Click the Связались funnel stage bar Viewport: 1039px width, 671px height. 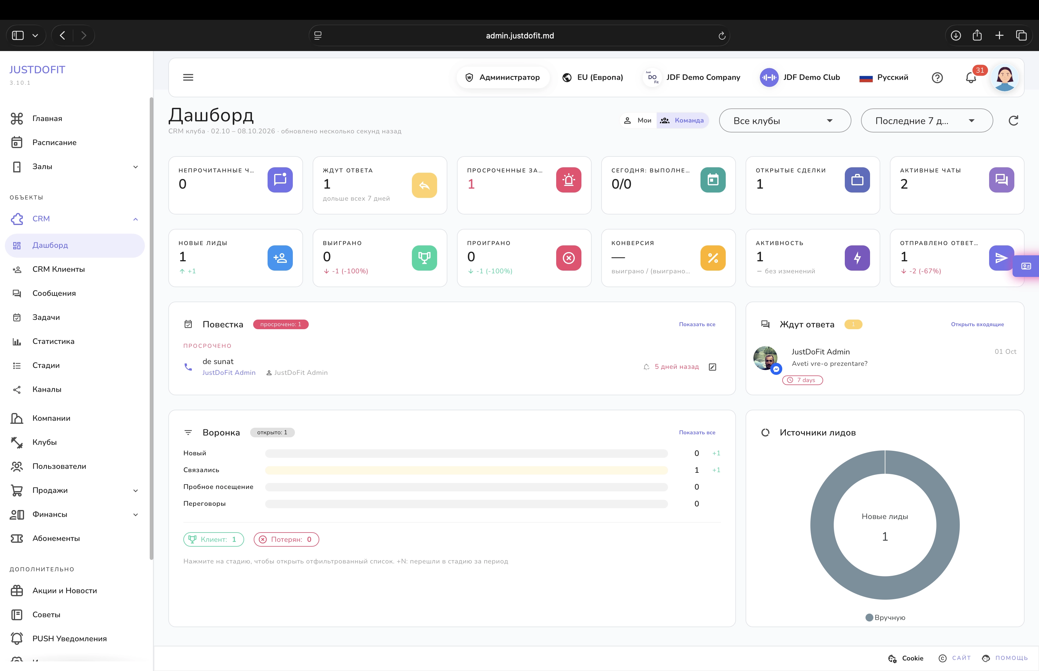point(466,470)
